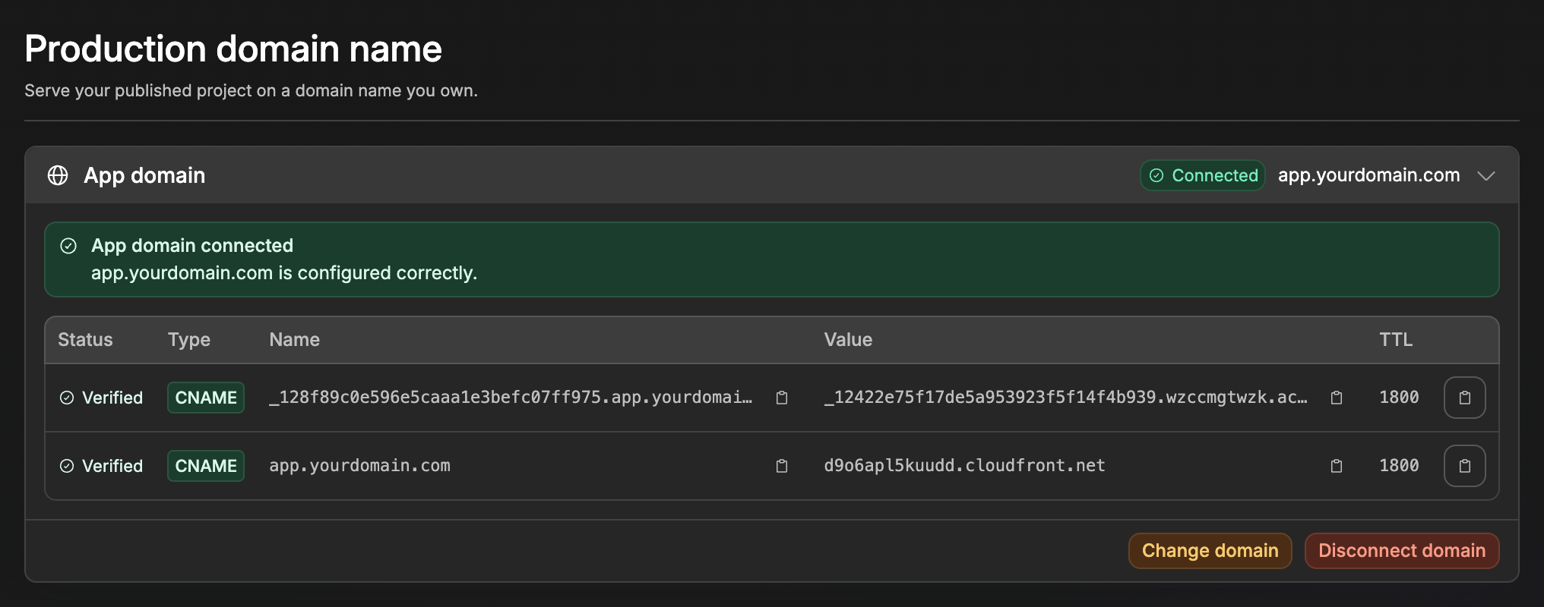Select the _12422e75f17de5a953923f5f14f4b939 value text
Image resolution: width=1544 pixels, height=607 pixels.
(1066, 398)
